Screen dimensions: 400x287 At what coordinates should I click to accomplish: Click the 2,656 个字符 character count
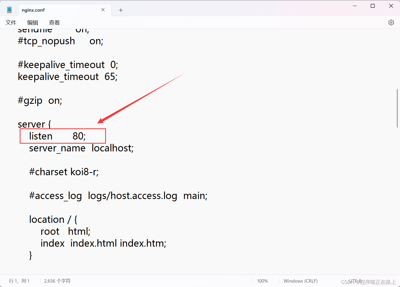pyautogui.click(x=57, y=281)
